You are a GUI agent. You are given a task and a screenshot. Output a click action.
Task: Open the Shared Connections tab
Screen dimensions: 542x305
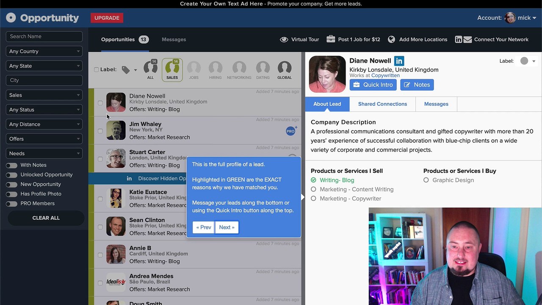382,104
